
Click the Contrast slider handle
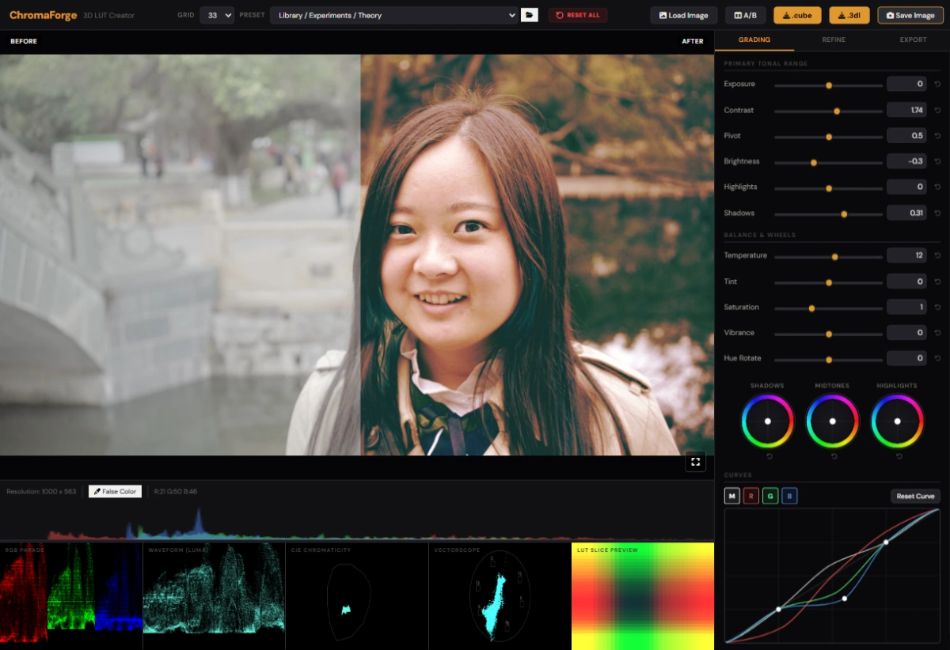(837, 111)
